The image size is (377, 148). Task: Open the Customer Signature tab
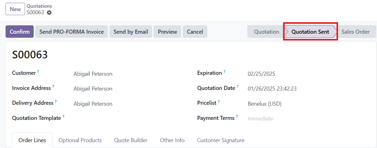(x=221, y=140)
